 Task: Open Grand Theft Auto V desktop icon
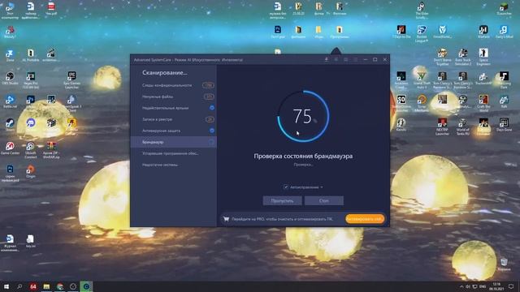coord(422,80)
